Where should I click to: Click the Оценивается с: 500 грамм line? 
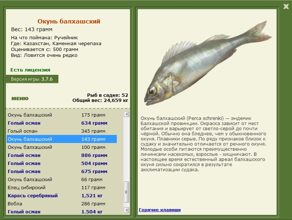tap(44, 49)
